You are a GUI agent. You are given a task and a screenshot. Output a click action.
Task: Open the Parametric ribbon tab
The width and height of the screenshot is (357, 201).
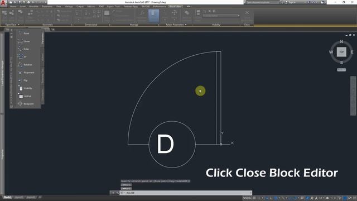[x=47, y=6]
